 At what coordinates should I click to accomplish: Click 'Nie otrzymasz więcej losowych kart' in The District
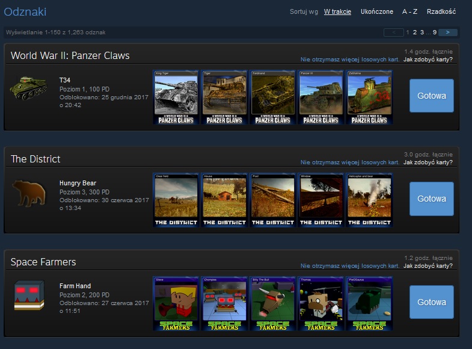350,162
